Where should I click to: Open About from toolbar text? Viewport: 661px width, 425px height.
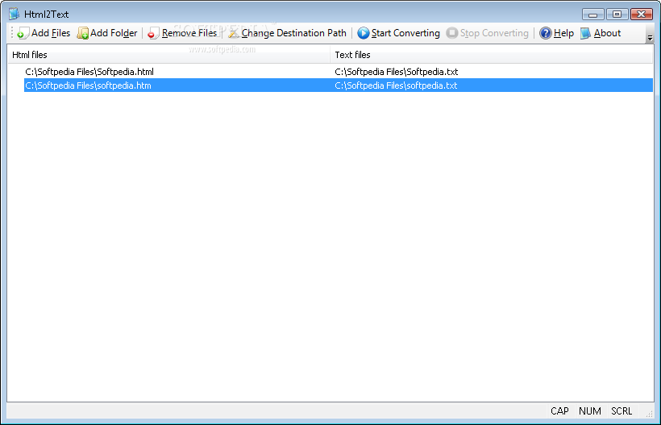click(x=608, y=33)
